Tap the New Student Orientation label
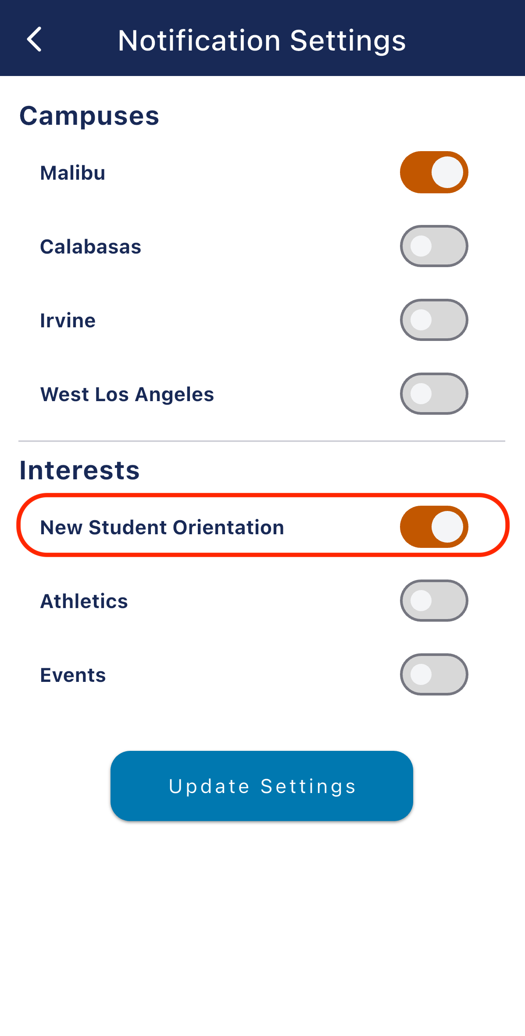Viewport: 525px width, 1036px height. 162,527
